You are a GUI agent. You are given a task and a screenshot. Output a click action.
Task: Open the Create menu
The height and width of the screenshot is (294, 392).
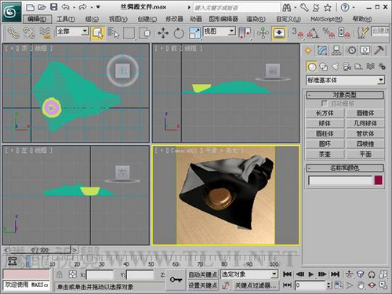147,19
